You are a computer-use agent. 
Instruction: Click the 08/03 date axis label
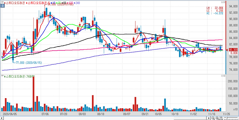coord(82,114)
